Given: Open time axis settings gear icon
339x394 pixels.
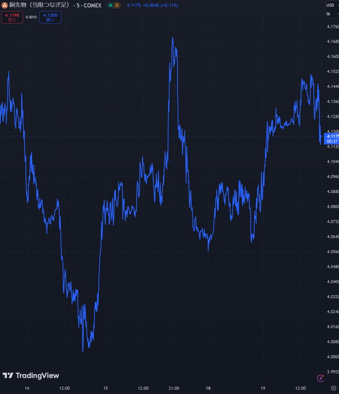Looking at the screenshot, I should click(x=332, y=388).
